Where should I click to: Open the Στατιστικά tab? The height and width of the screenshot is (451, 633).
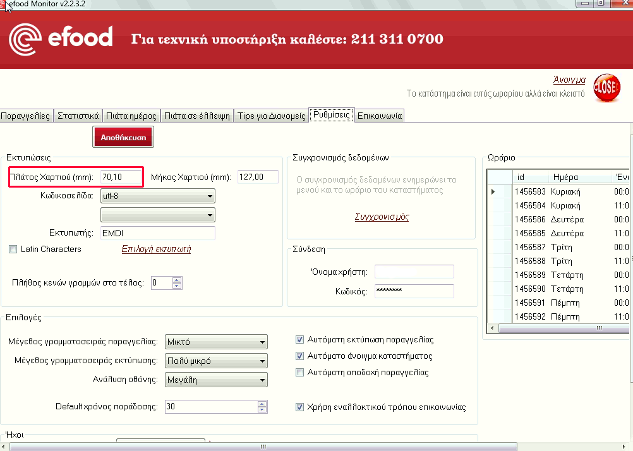tap(78, 116)
